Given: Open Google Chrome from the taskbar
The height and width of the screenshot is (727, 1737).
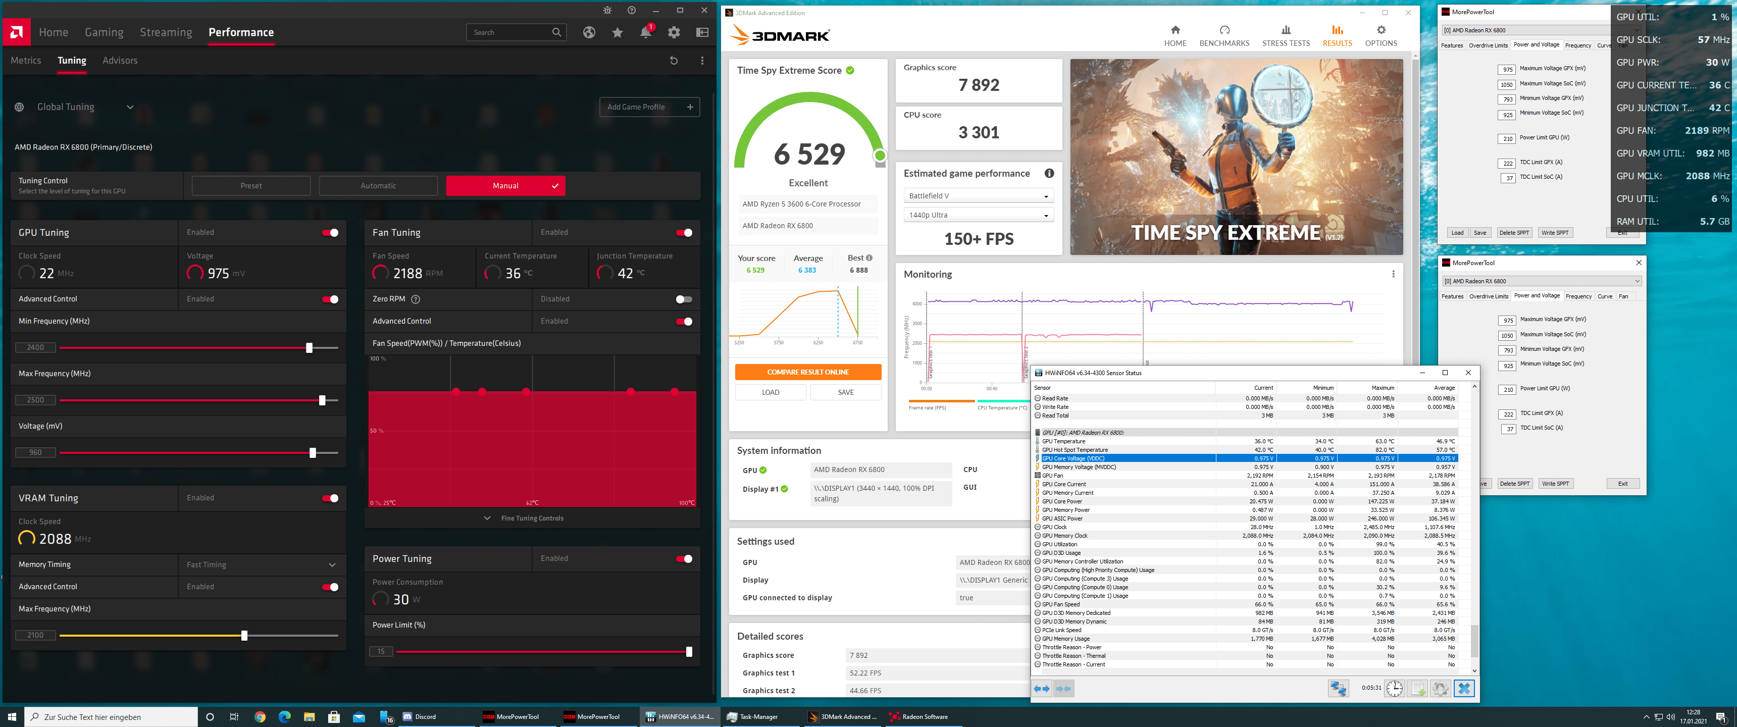Looking at the screenshot, I should tap(260, 717).
